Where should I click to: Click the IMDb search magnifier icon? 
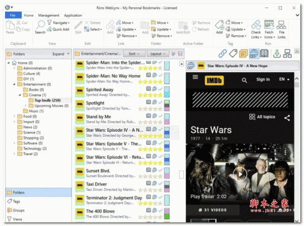245,80
